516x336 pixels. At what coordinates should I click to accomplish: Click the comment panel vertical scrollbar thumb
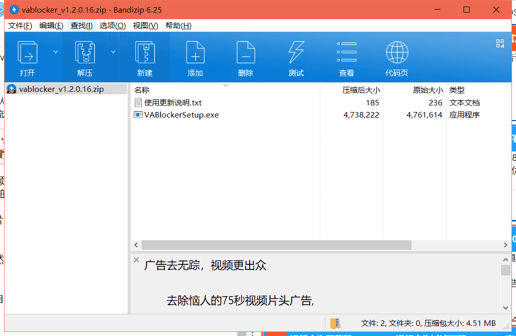[x=505, y=270]
